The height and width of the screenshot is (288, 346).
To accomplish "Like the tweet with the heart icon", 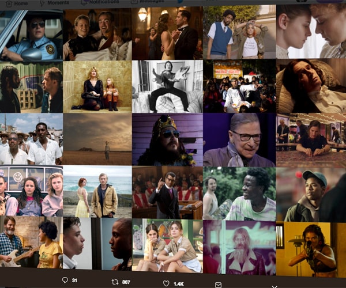I will (166, 283).
